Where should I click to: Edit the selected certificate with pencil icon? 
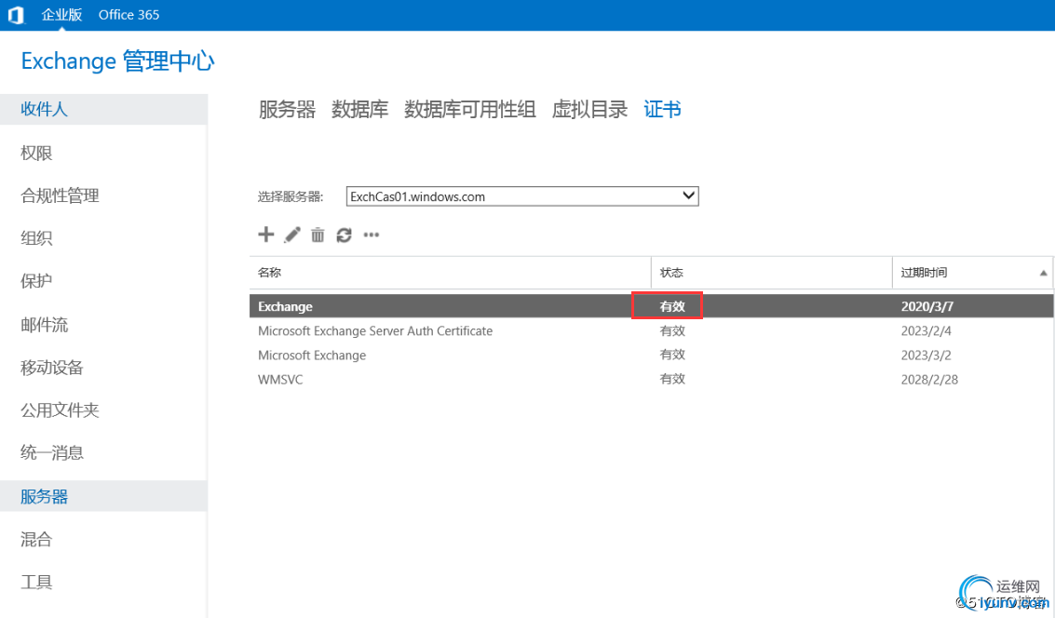pos(292,235)
